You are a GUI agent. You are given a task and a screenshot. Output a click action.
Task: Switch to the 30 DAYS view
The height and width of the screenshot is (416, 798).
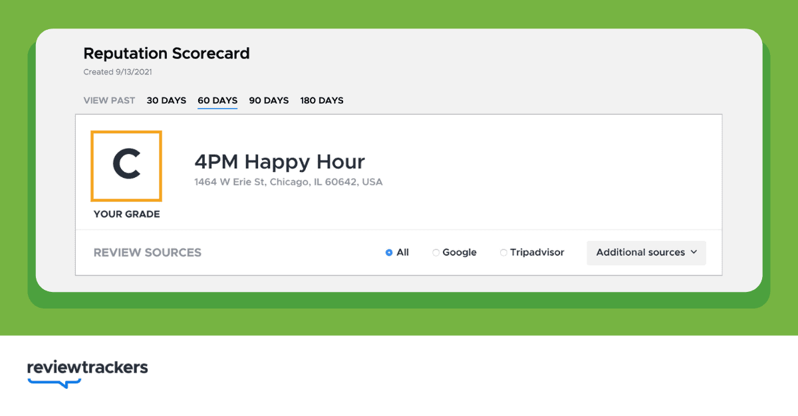pyautogui.click(x=166, y=101)
